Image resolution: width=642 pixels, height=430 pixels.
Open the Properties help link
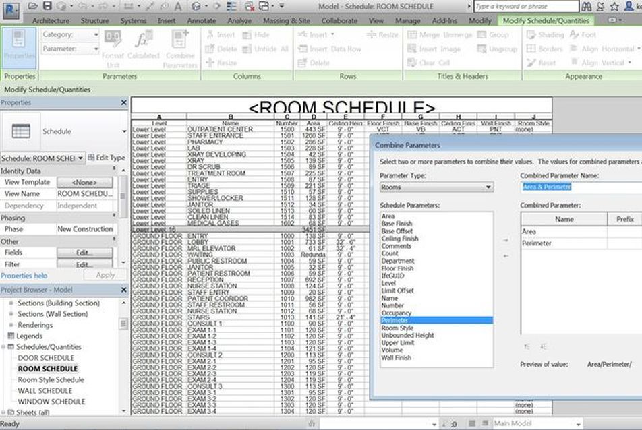coord(24,276)
